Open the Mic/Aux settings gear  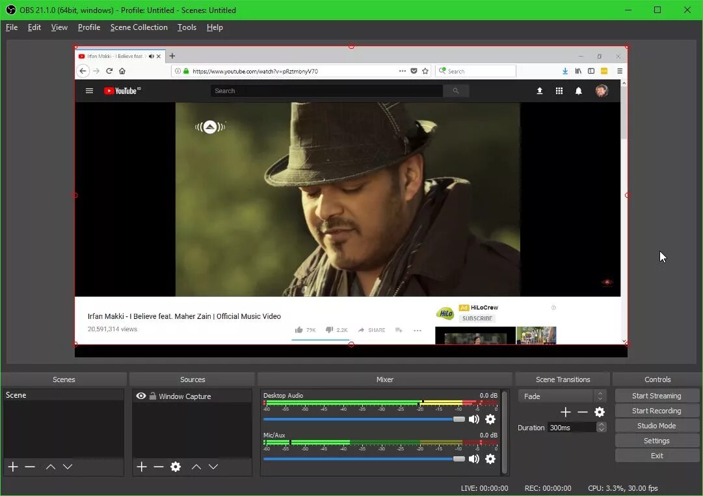point(490,459)
